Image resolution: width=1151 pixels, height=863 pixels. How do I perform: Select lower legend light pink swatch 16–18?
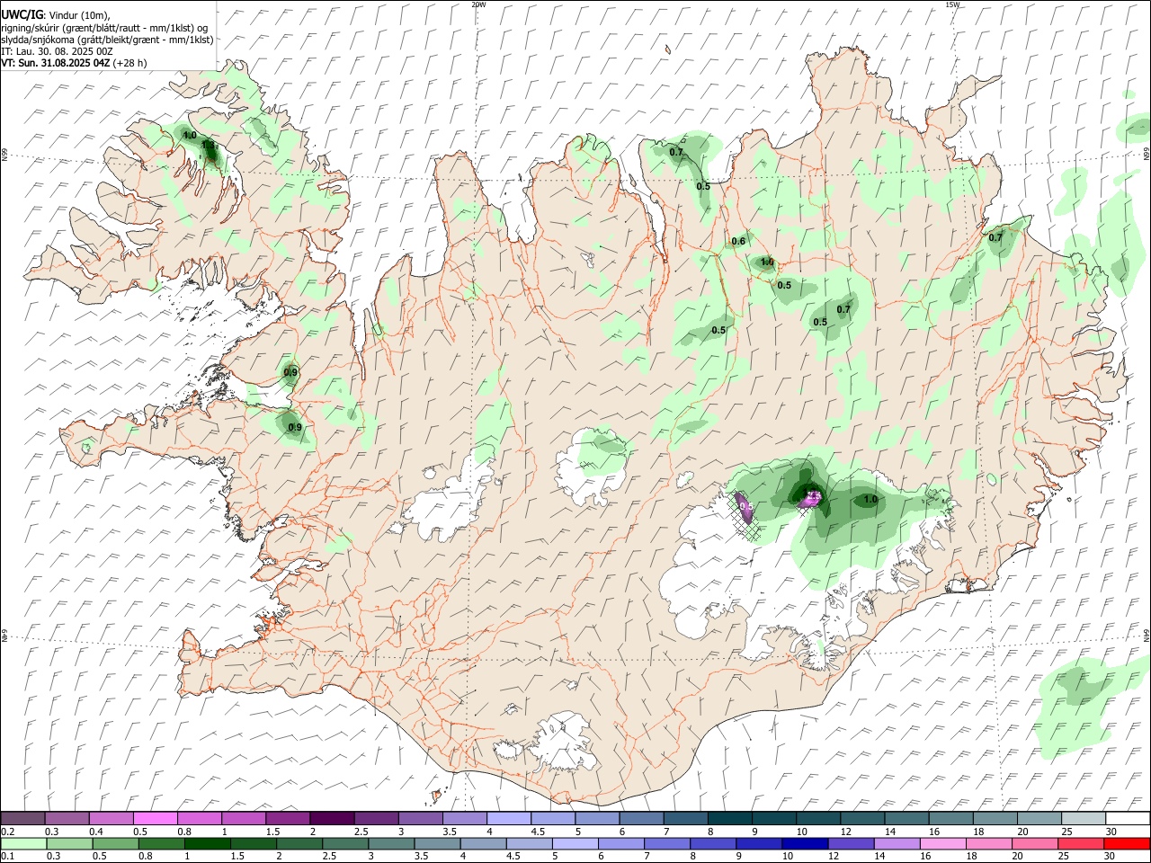[x=941, y=843]
